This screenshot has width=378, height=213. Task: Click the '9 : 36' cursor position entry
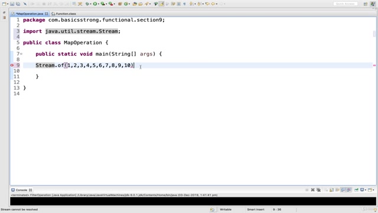(x=277, y=209)
